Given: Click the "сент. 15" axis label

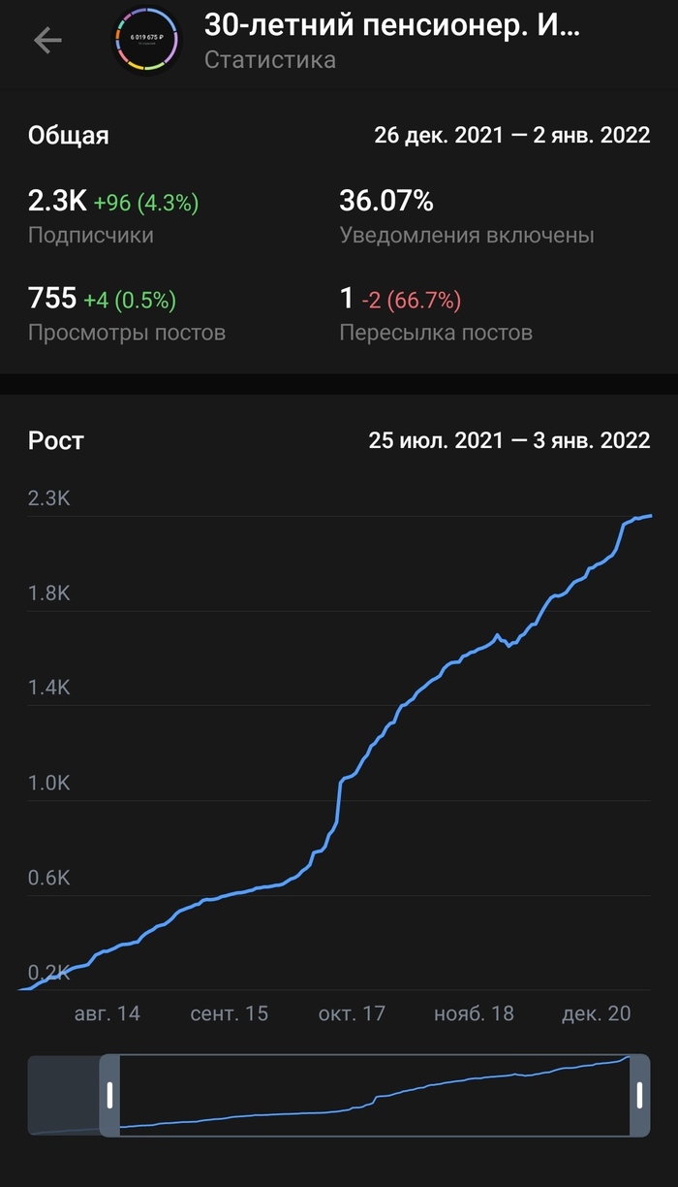Looking at the screenshot, I should (229, 1013).
